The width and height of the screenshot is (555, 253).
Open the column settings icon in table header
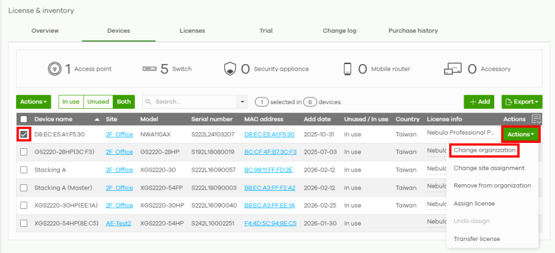click(x=536, y=119)
